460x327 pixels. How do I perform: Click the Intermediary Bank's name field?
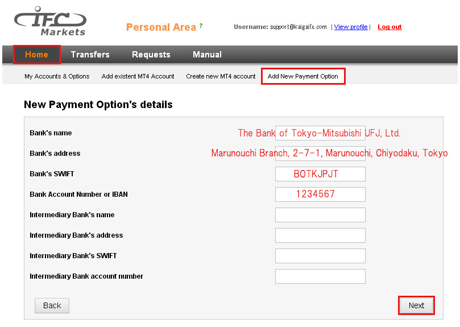[x=320, y=215]
